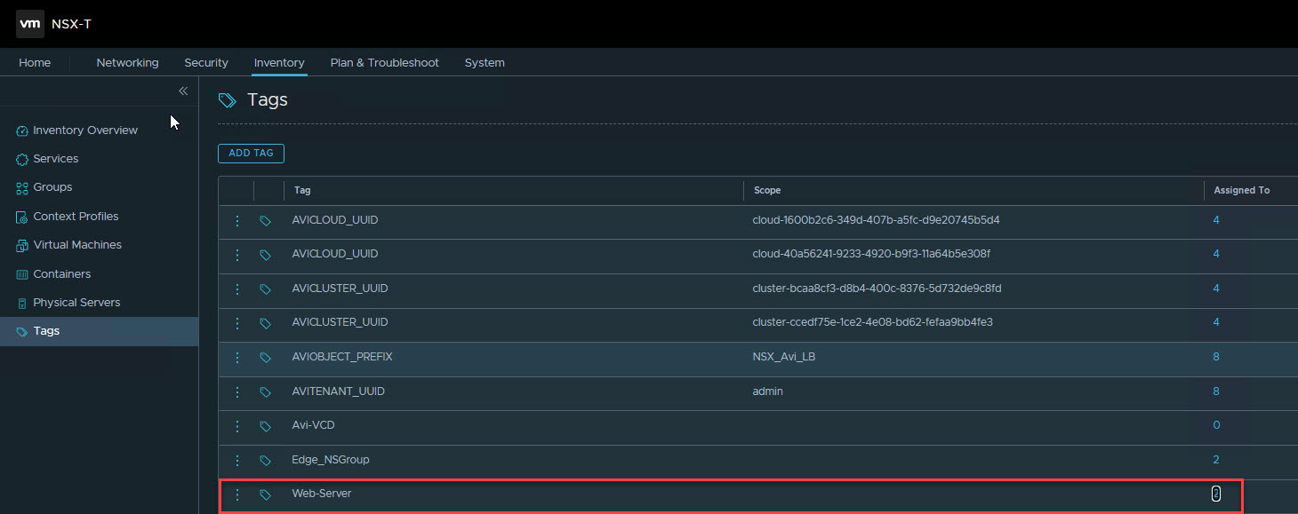Go to Services in the sidebar
The image size is (1298, 514).
click(55, 159)
